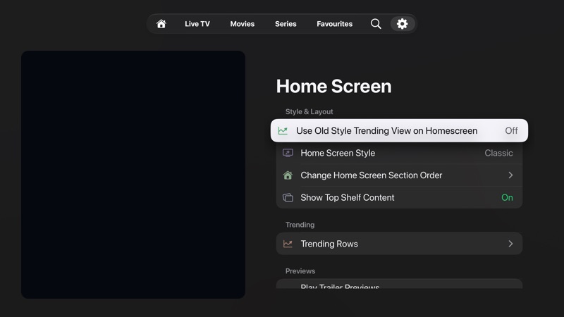Open the Home Screen Style setting label
Screen dimensions: 564x317
pyautogui.click(x=338, y=153)
